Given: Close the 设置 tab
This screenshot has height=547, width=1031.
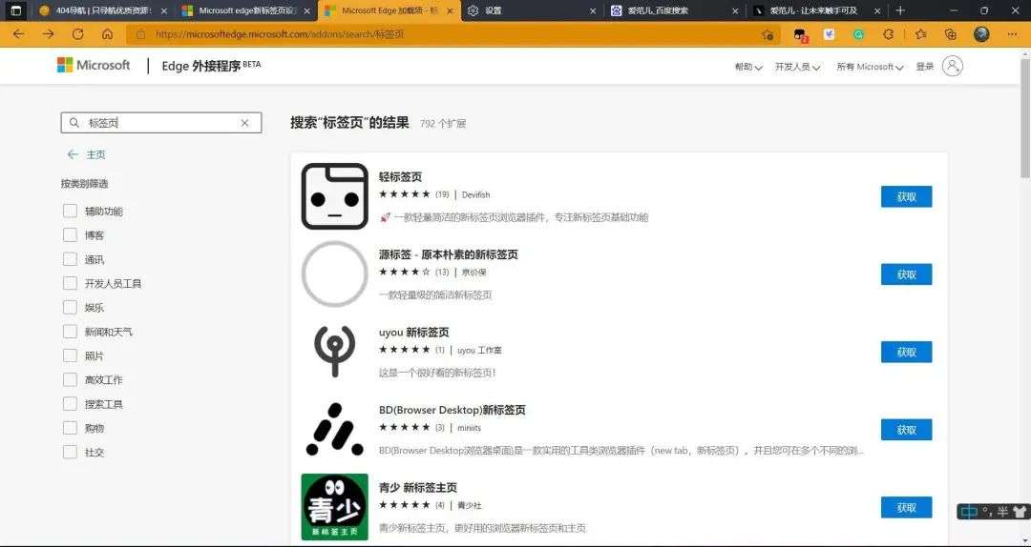Looking at the screenshot, I should click(593, 11).
